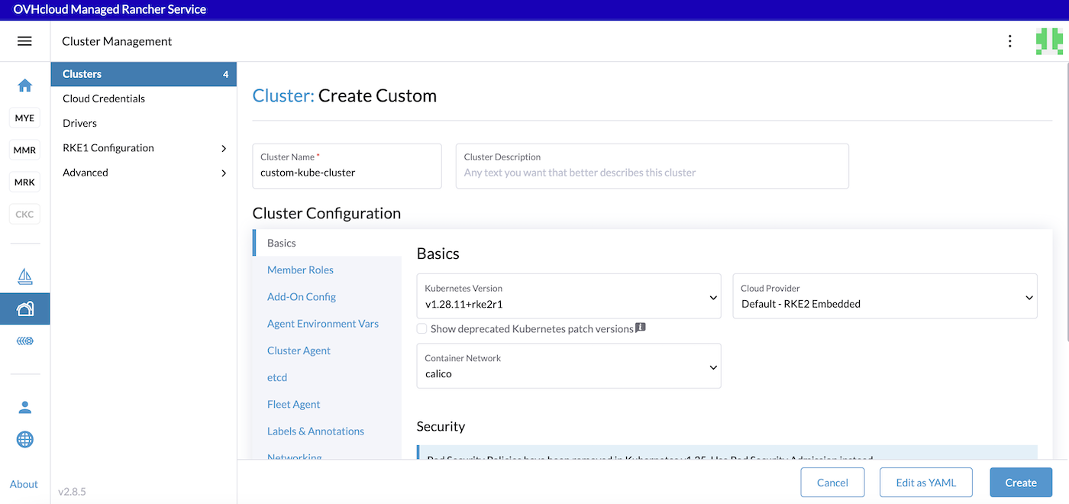1069x504 pixels.
Task: Click the Rancher logo at top right
Action: [x=1051, y=40]
